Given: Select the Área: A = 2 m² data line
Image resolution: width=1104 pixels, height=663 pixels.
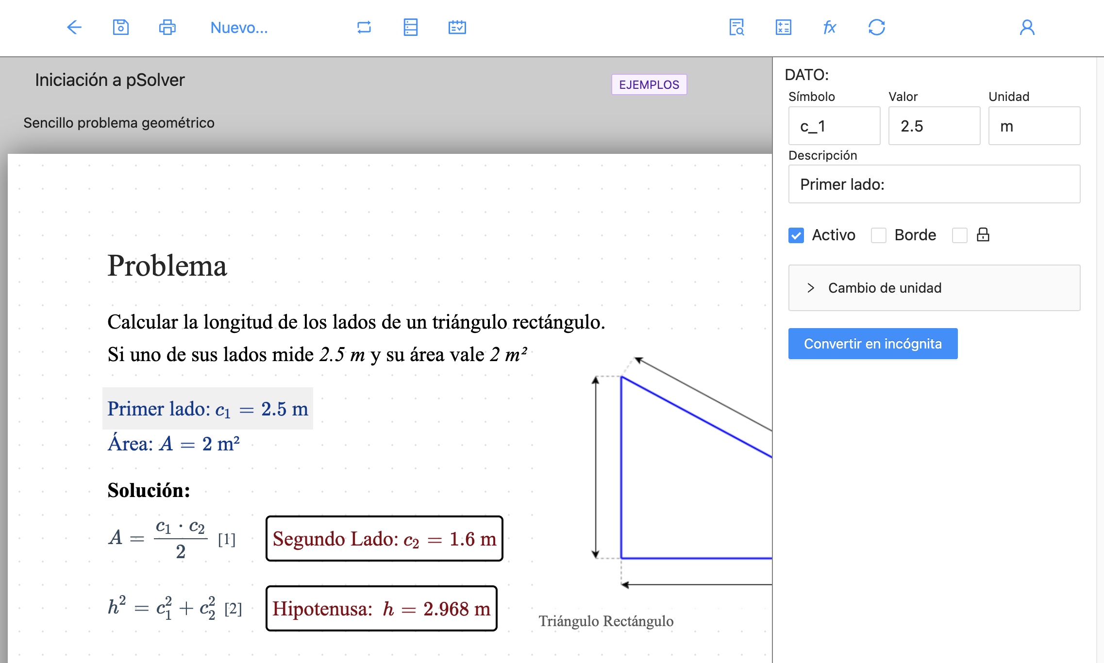Looking at the screenshot, I should (174, 444).
